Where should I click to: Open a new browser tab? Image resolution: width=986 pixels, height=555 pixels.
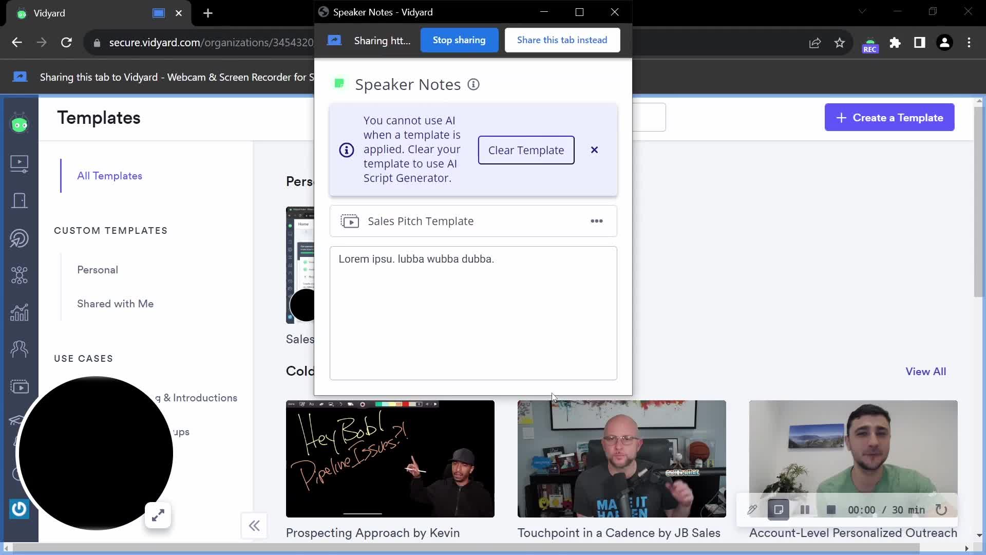click(208, 13)
